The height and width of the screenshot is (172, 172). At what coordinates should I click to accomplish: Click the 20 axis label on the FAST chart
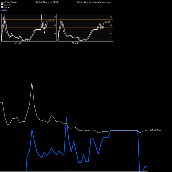(x=55, y=33)
